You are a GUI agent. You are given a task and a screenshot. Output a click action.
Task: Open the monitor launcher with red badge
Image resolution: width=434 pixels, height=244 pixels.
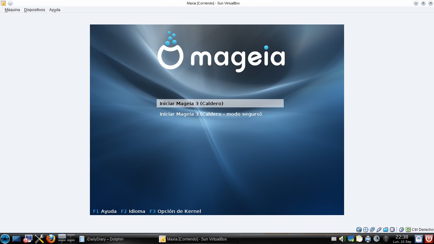[x=28, y=239]
